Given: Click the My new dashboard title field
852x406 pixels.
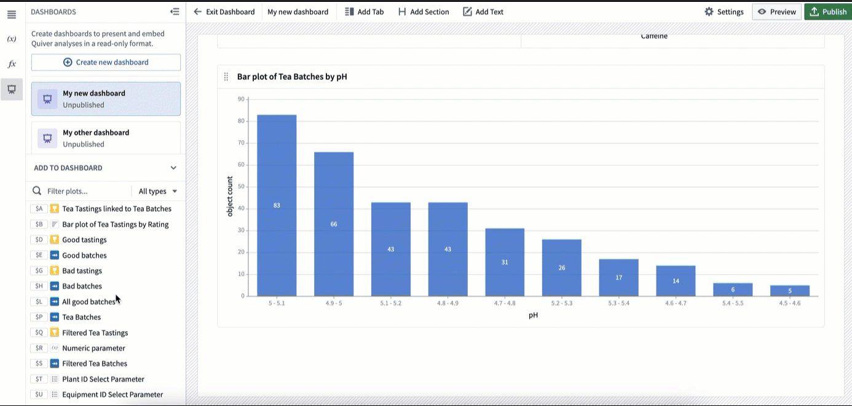Looking at the screenshot, I should pos(298,12).
